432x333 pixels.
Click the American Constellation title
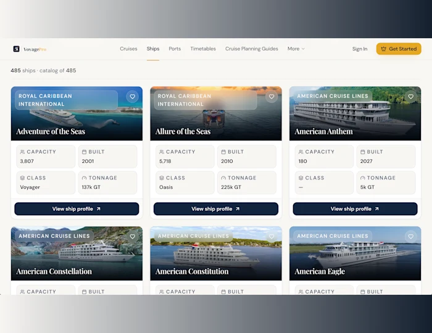point(54,271)
